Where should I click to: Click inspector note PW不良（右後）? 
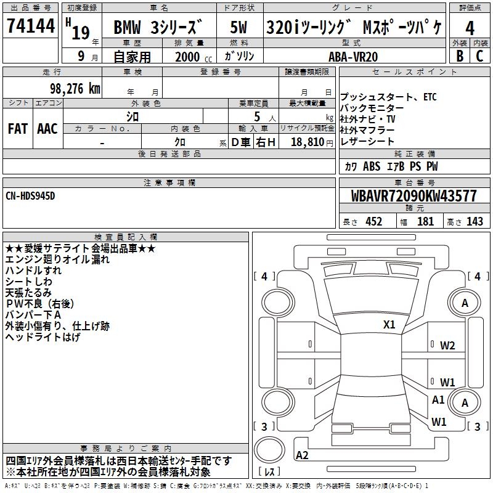point(39,304)
